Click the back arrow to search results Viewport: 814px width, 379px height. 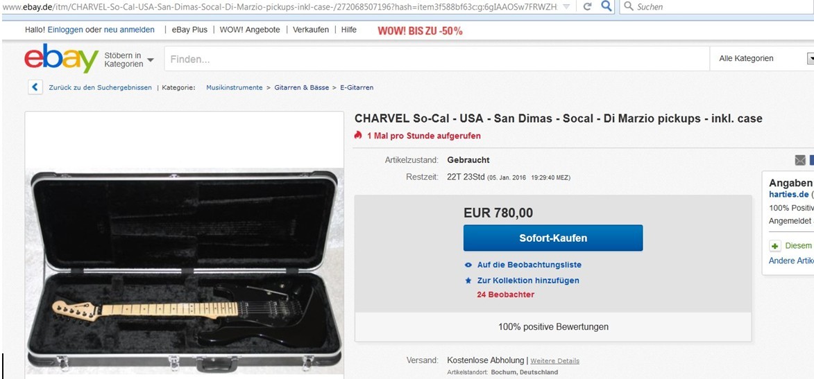point(35,87)
